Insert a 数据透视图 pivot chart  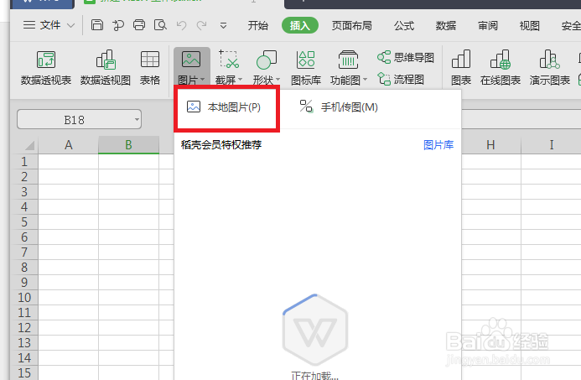(x=106, y=68)
